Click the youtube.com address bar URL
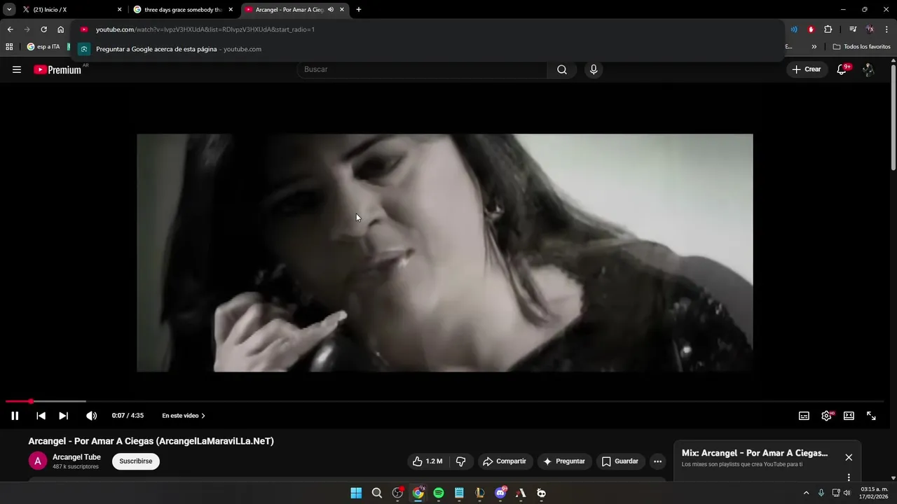The image size is (897, 504). click(205, 29)
